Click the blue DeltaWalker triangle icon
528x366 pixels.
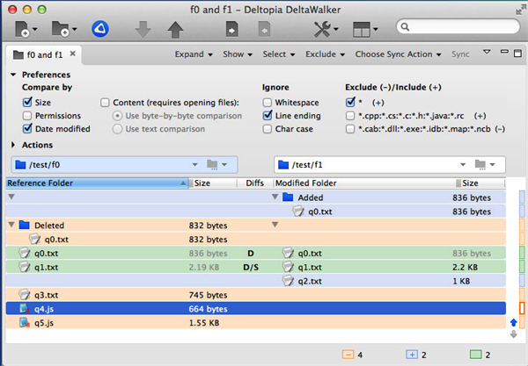tap(100, 29)
